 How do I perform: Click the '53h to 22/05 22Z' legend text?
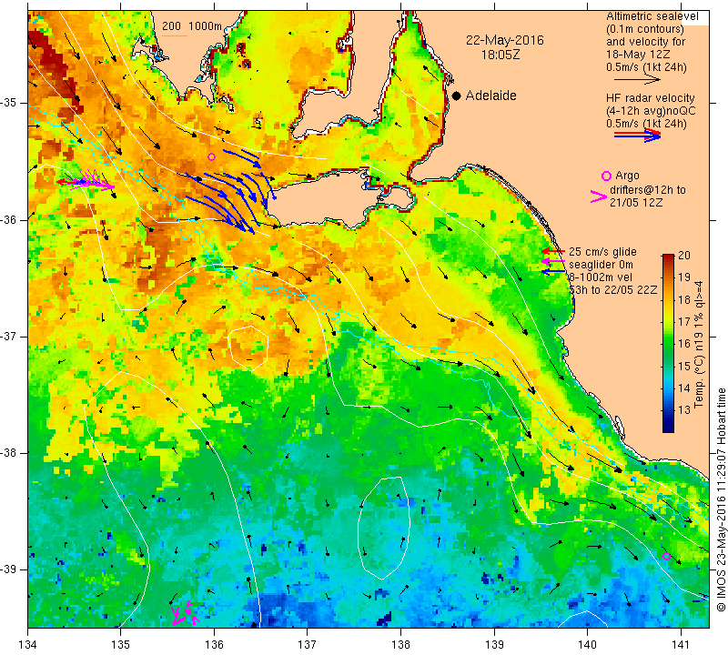(612, 289)
